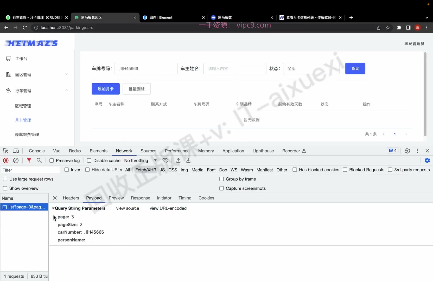
Task: Focus the 车主姓名 input field
Action: [235, 69]
